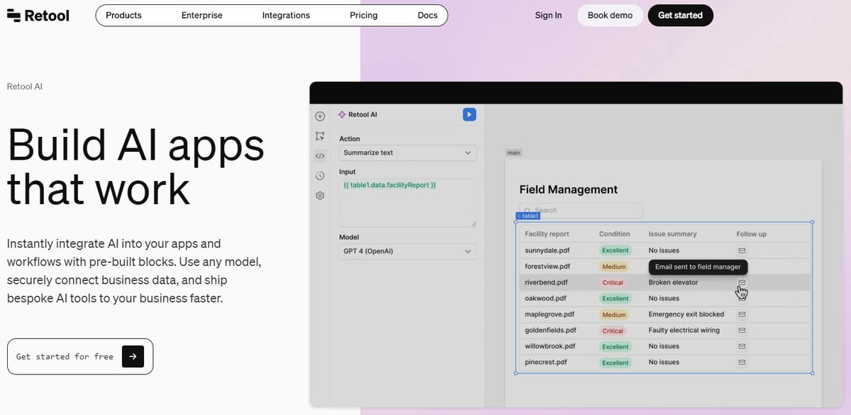
Task: Click the Sign In link
Action: pyautogui.click(x=548, y=15)
